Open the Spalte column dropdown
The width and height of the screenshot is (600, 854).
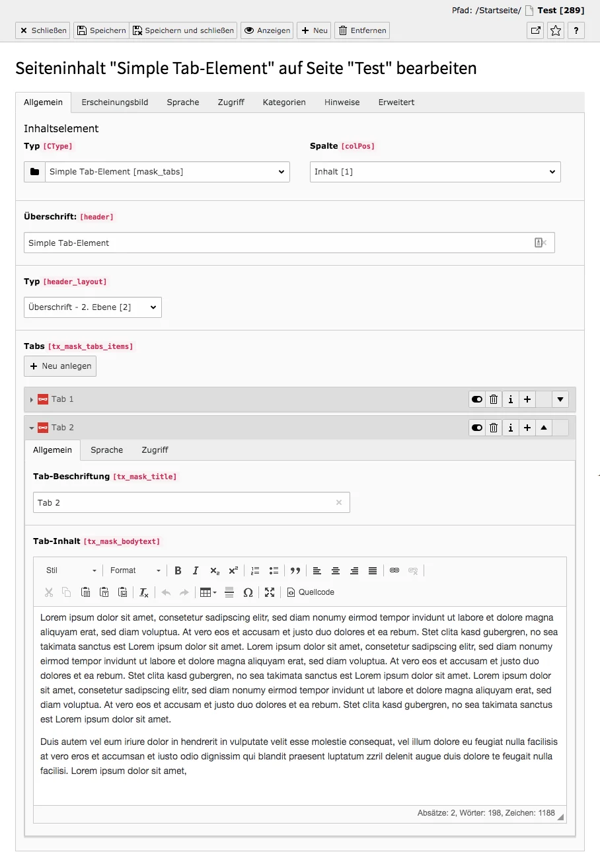point(435,172)
